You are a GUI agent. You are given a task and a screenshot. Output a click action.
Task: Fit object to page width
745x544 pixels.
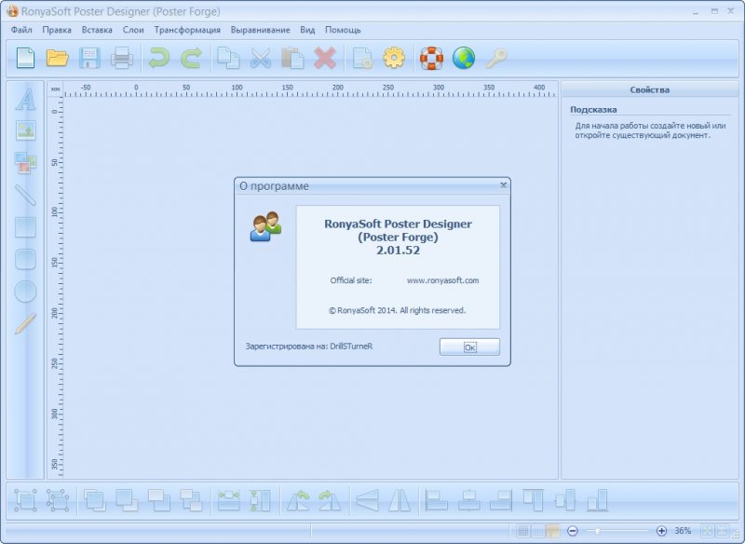coord(228,500)
